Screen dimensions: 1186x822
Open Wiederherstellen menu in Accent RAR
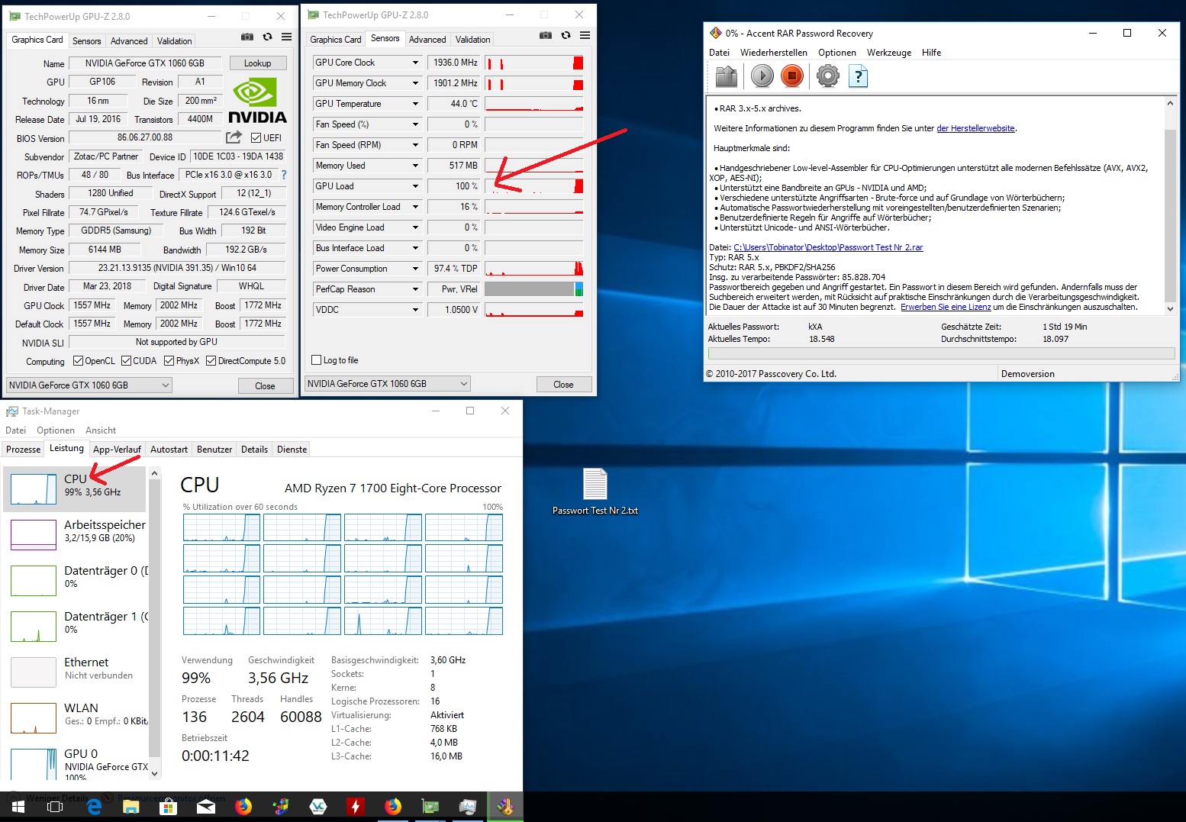774,53
